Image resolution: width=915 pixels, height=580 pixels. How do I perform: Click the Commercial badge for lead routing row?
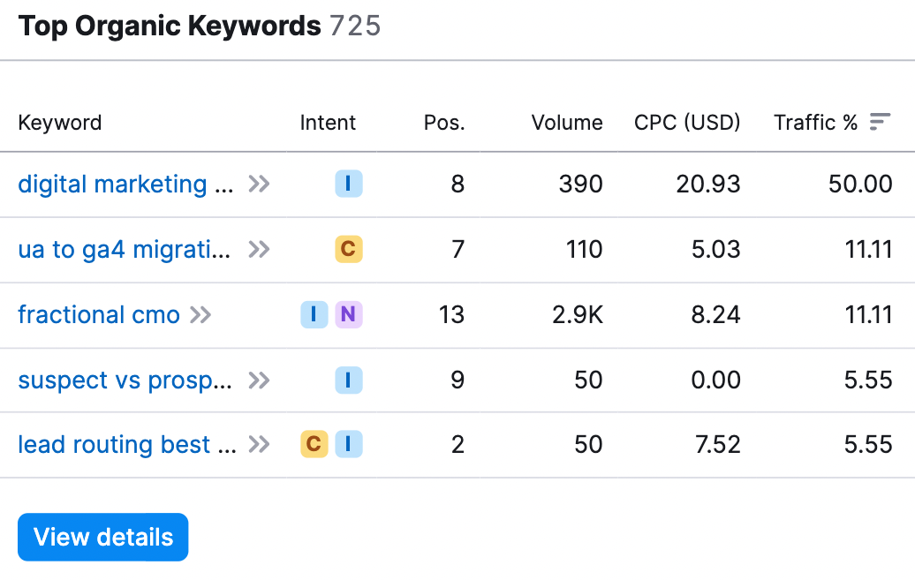314,444
